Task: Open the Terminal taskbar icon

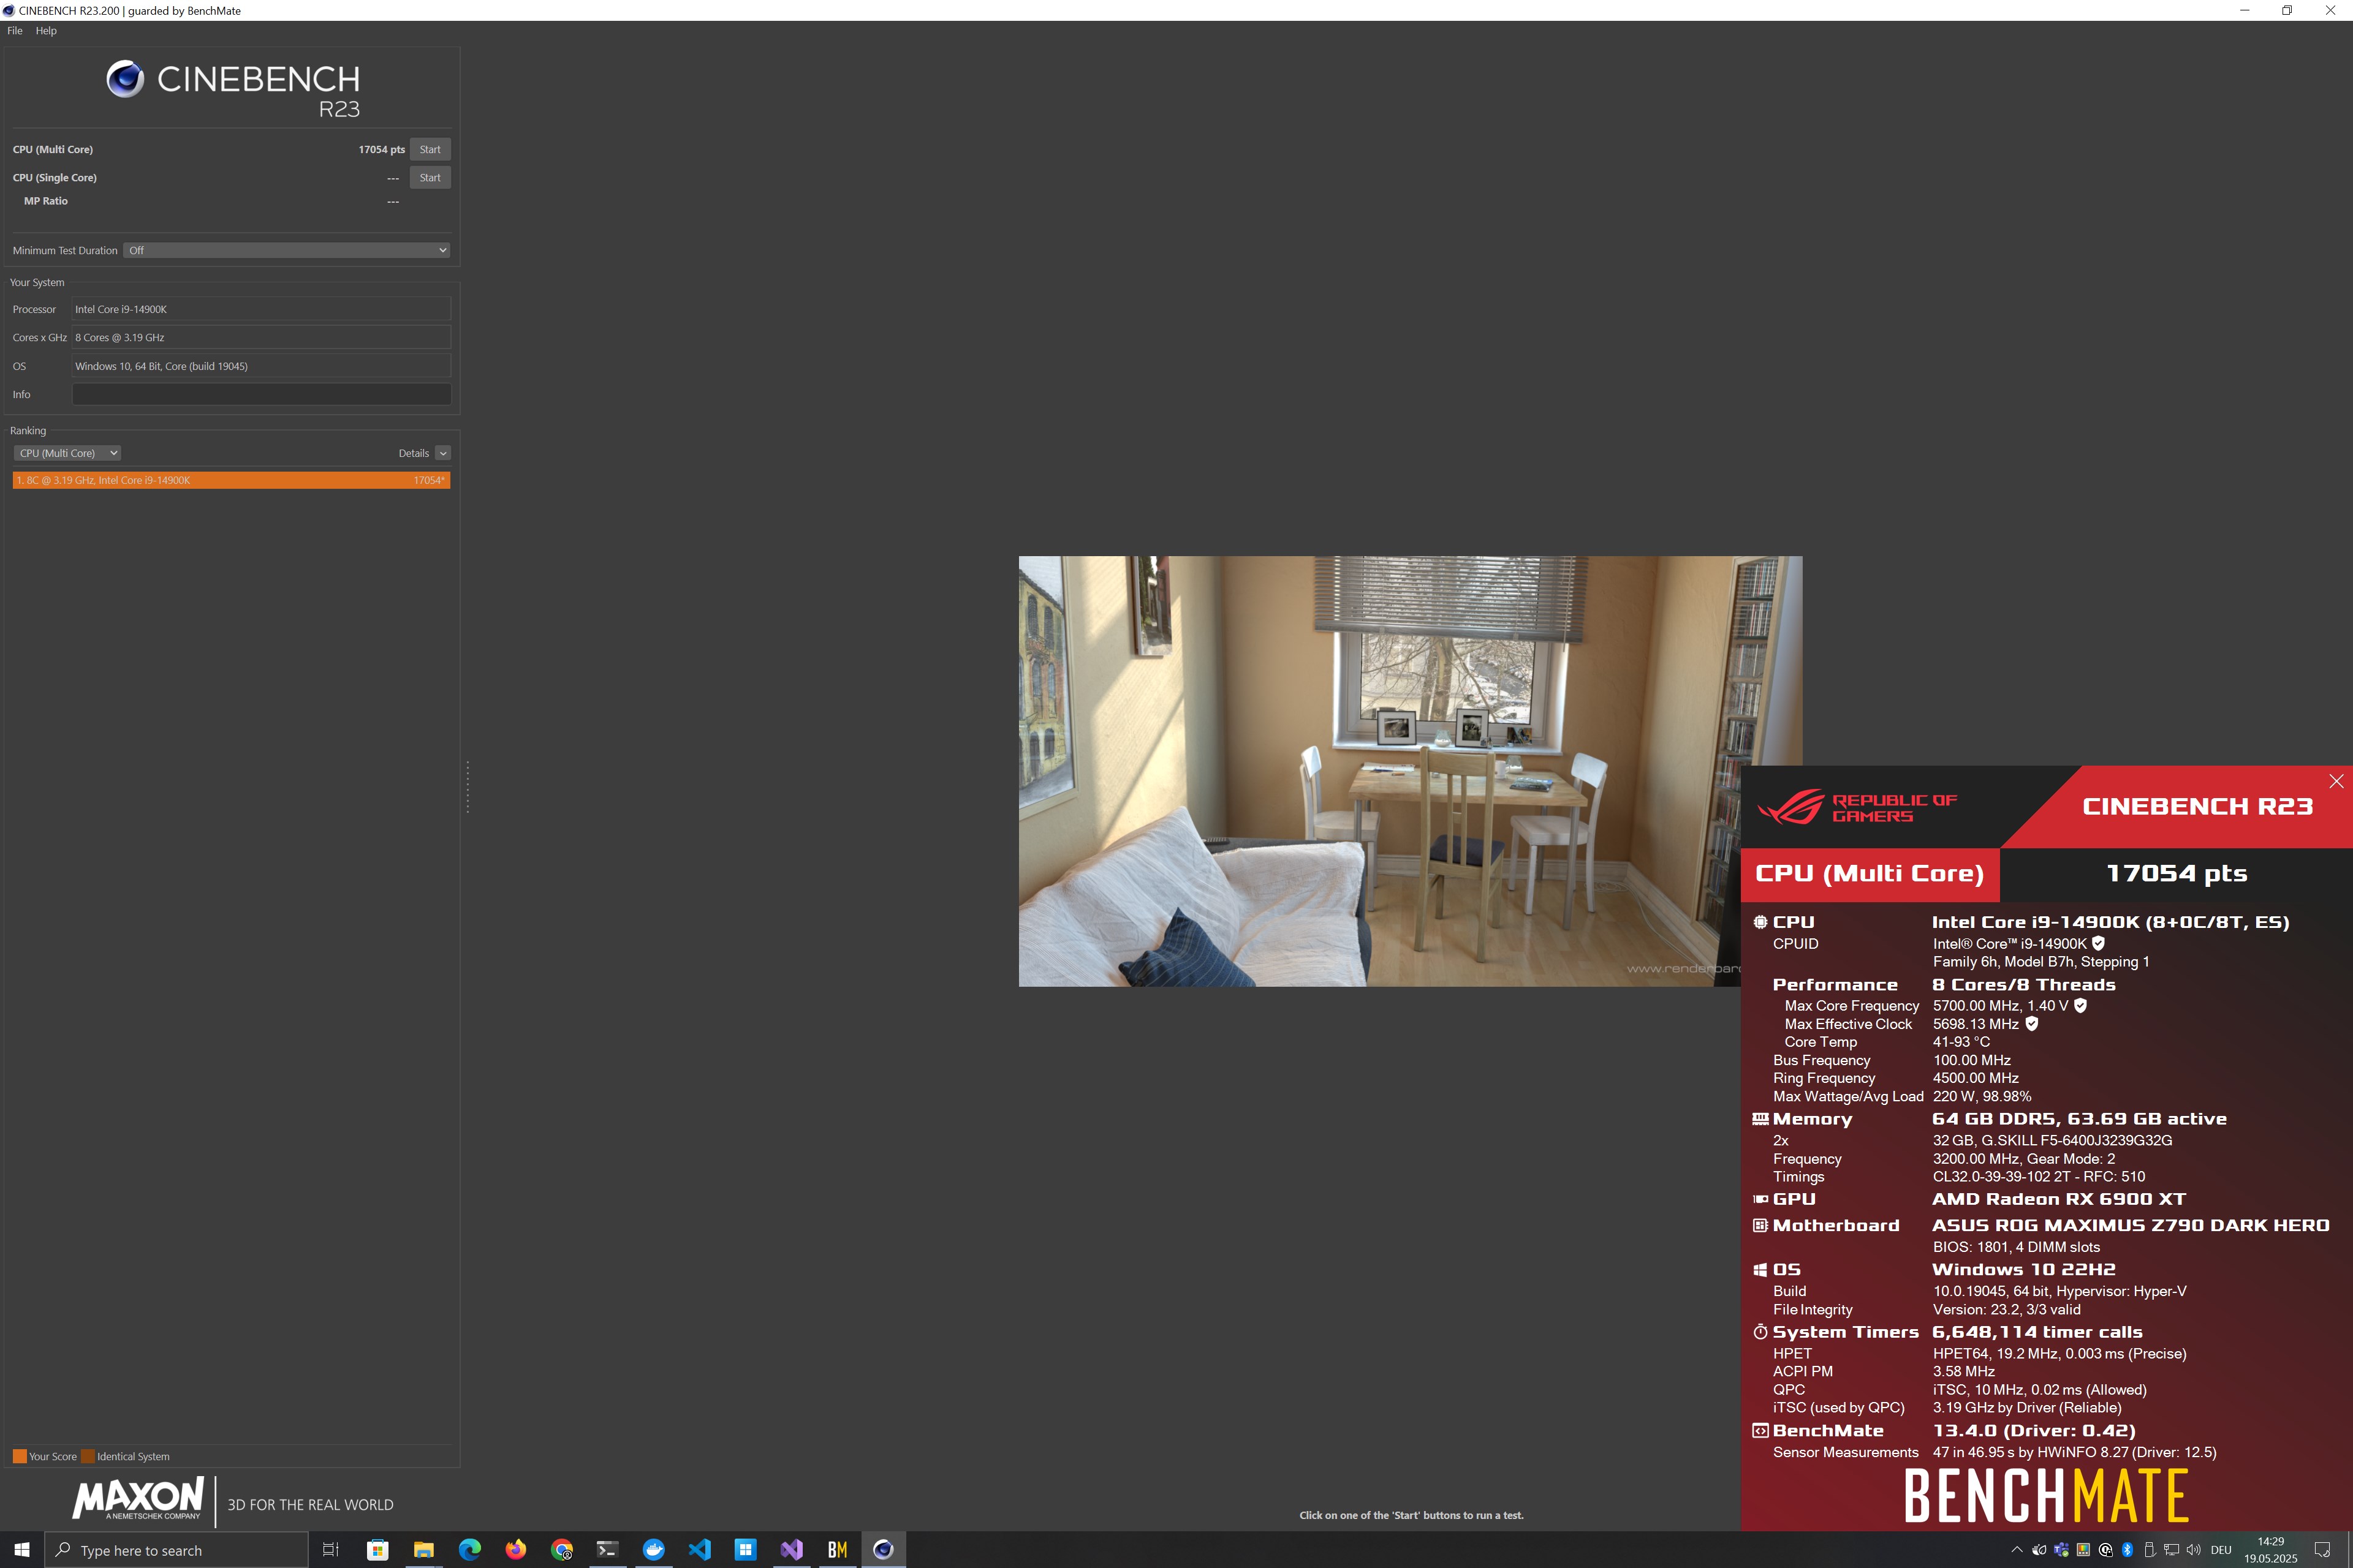Action: pos(607,1550)
